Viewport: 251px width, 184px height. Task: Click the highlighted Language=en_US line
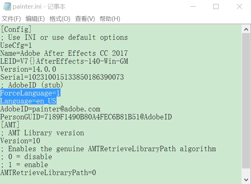[x=28, y=101]
